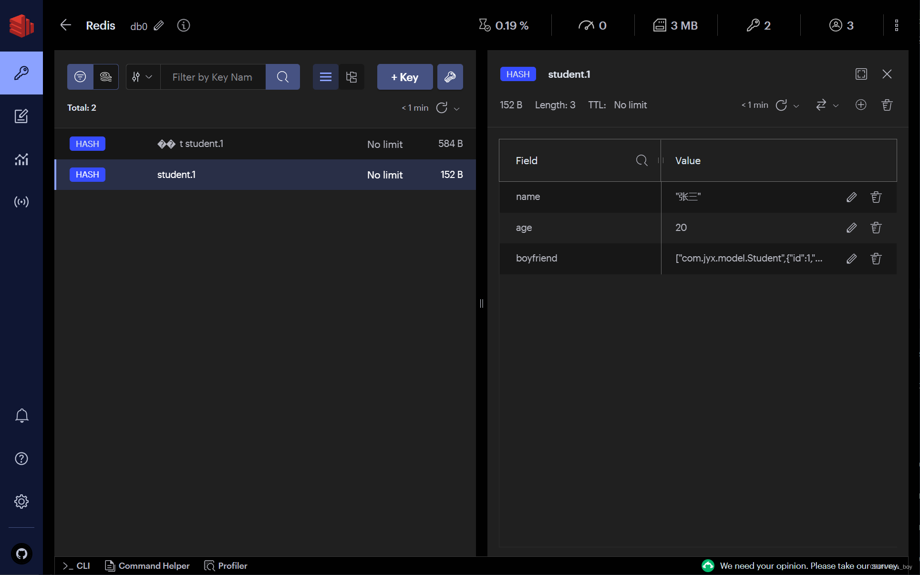Open the Pub/Sub broadcast icon

click(21, 202)
